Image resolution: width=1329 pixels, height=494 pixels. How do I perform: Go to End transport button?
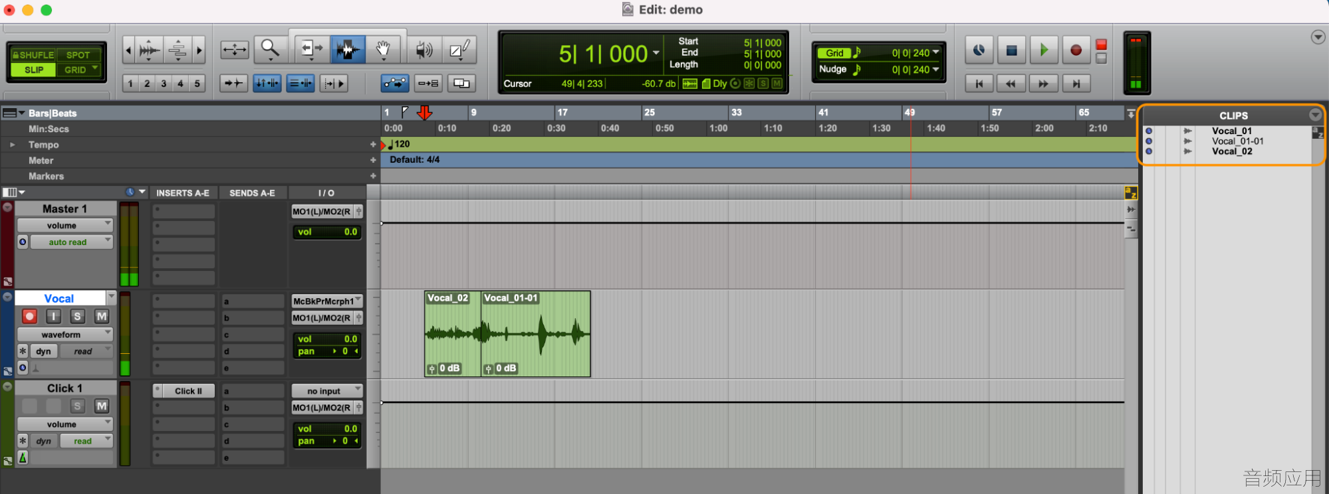click(x=1076, y=84)
